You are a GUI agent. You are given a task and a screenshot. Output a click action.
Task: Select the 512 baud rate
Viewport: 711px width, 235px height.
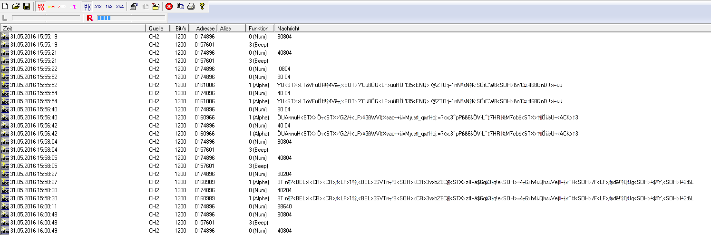pos(98,6)
